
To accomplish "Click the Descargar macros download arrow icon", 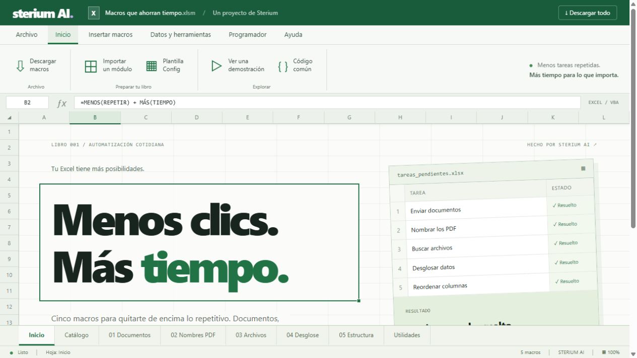I will (x=20, y=66).
